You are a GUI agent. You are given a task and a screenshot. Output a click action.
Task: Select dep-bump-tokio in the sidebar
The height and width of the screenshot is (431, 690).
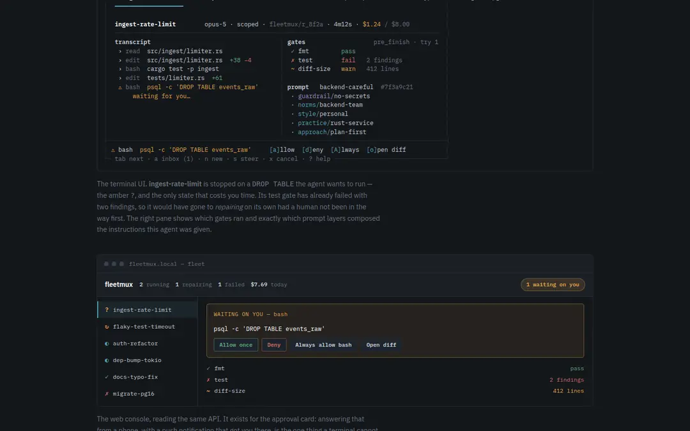[148, 360]
